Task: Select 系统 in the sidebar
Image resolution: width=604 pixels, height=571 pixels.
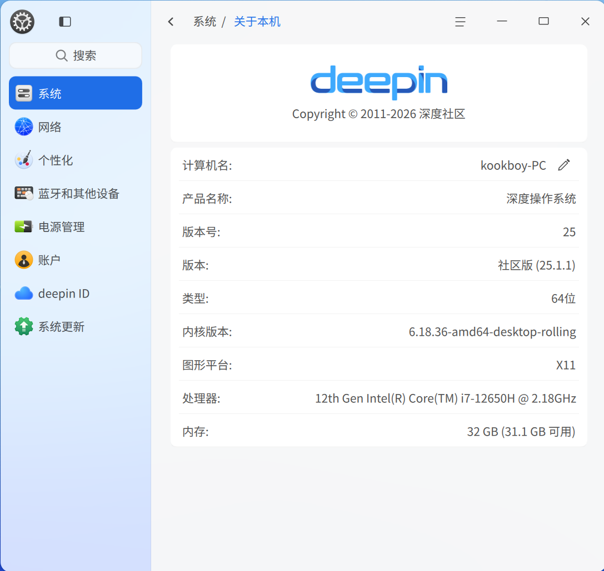Action: tap(76, 93)
